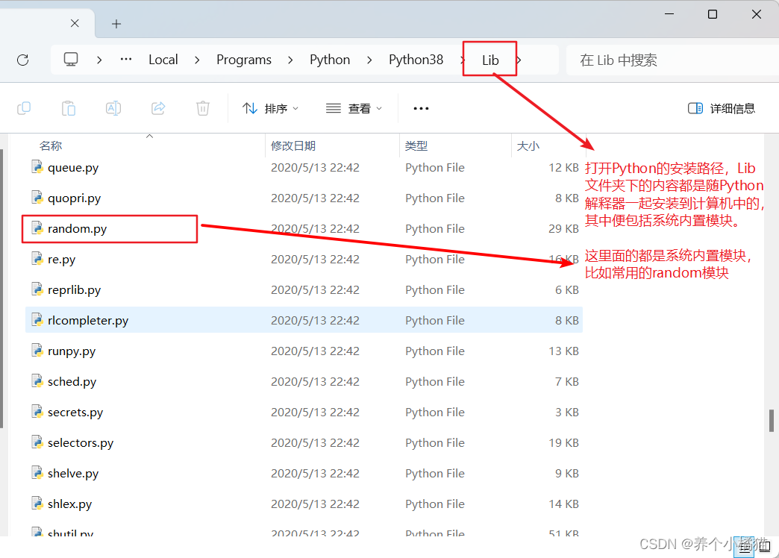Click the Paste toolbar icon
Image resolution: width=779 pixels, height=558 pixels.
69,108
